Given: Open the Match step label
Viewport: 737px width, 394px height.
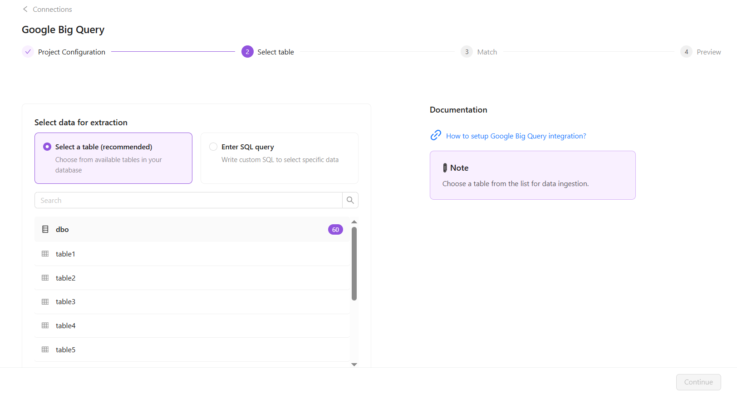Looking at the screenshot, I should 487,52.
